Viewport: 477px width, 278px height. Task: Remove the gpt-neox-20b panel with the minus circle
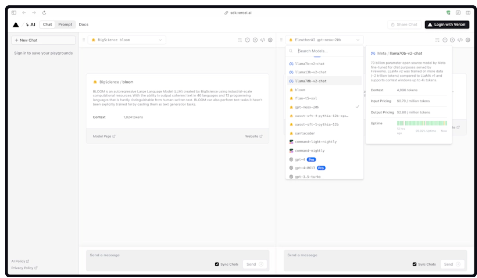pos(445,40)
